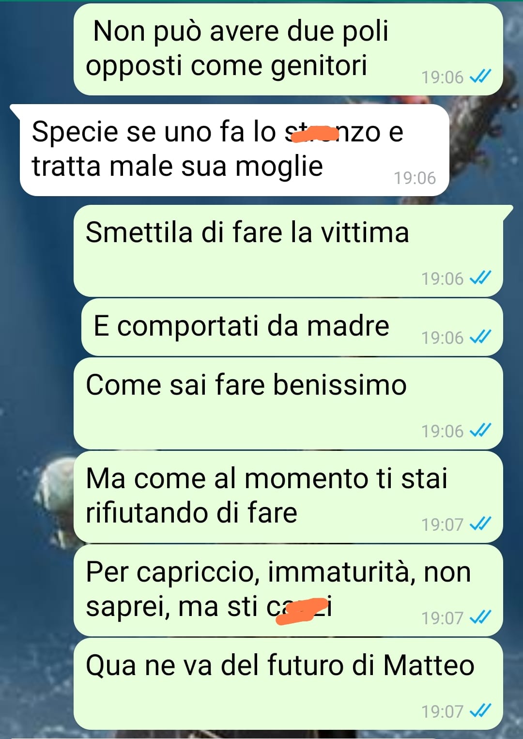
Task: Select received message 'Specie se uno fa lo'
Action: click(234, 150)
